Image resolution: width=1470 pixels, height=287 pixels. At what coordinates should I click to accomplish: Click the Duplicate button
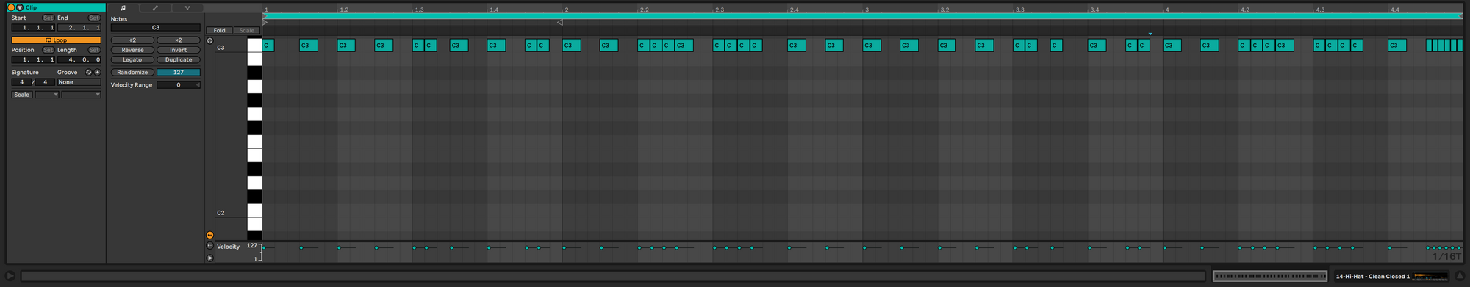[x=178, y=59]
